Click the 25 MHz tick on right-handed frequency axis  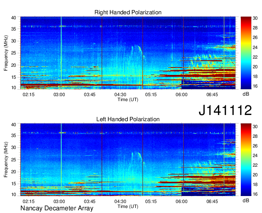click(x=13, y=53)
